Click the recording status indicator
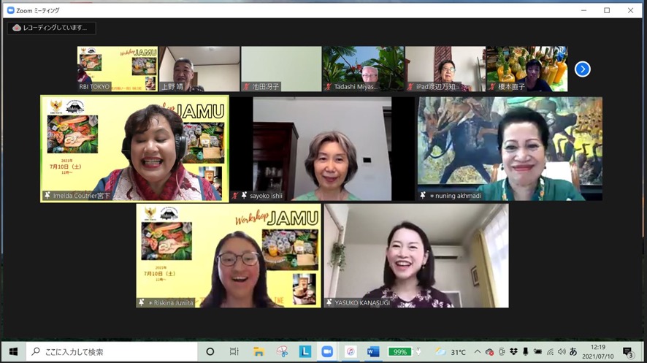647x363 pixels. tap(52, 28)
